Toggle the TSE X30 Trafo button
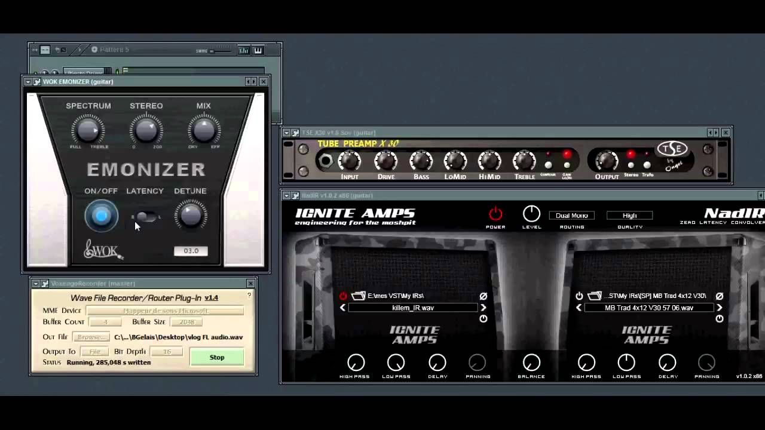765x430 pixels. [x=647, y=165]
